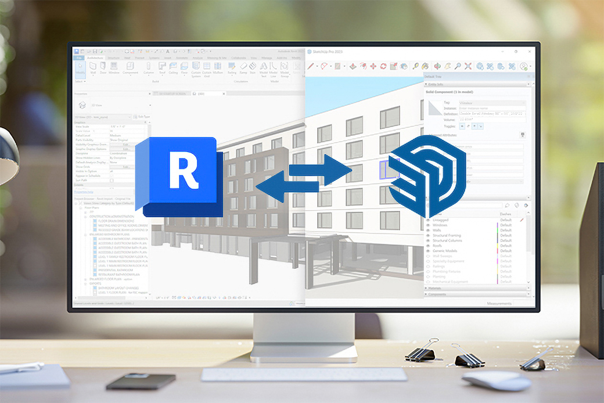Hide the Walls tag
The width and height of the screenshot is (604, 403).
click(x=428, y=231)
